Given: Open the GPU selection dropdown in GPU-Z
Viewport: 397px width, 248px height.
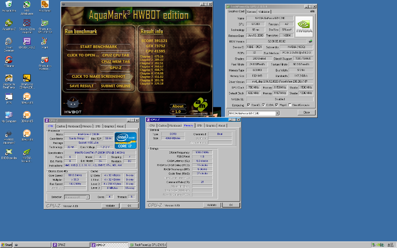Looking at the screenshot, I should [277, 113].
